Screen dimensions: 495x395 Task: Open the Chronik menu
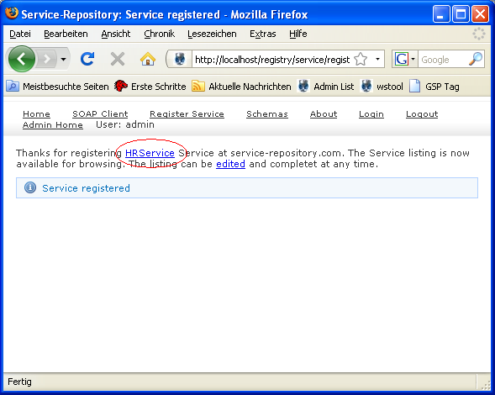pyautogui.click(x=159, y=34)
